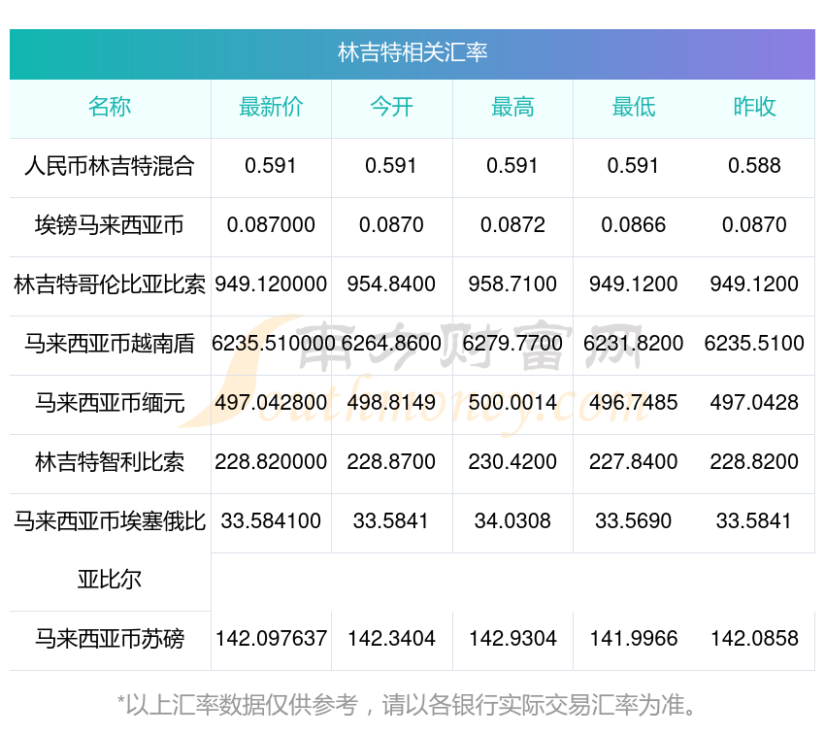This screenshot has width=825, height=735.
Task: Click the 496.7485 lowest value cell
Action: [x=634, y=403]
